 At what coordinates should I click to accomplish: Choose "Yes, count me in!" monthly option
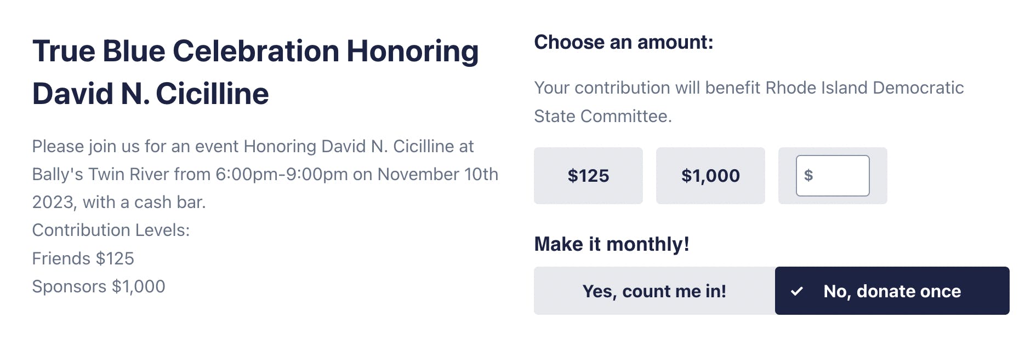point(654,291)
